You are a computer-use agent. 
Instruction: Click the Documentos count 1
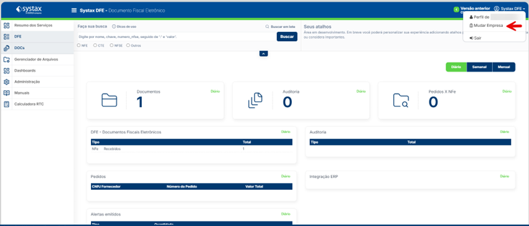(139, 103)
